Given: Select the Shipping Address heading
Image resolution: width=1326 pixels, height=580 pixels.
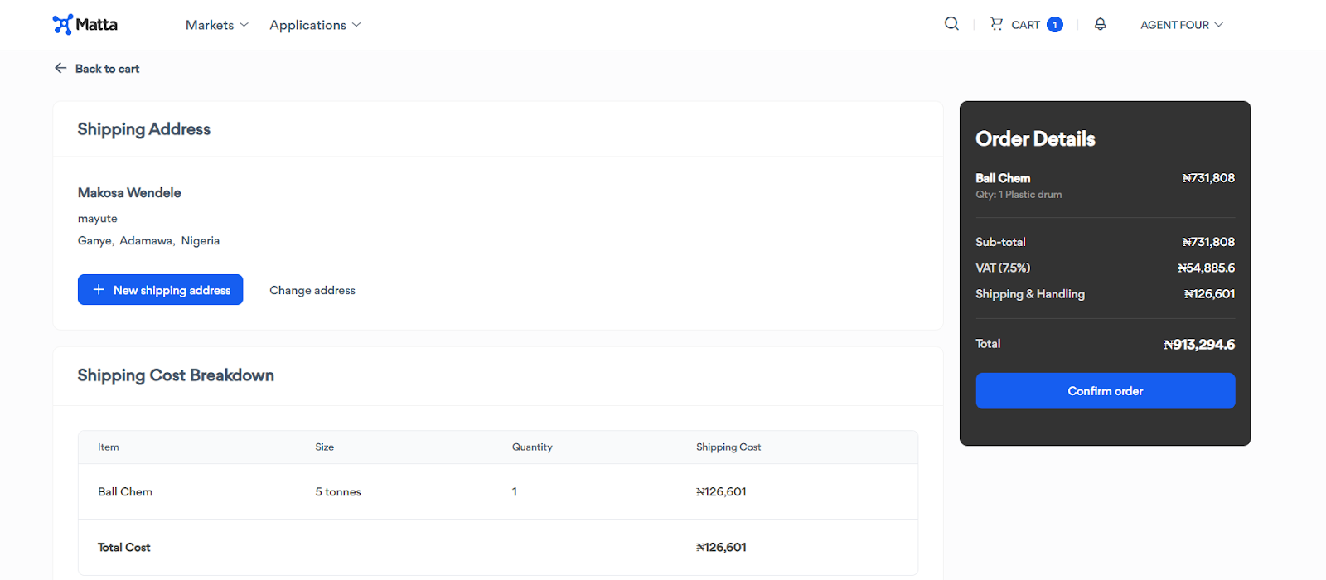Looking at the screenshot, I should click(x=144, y=129).
